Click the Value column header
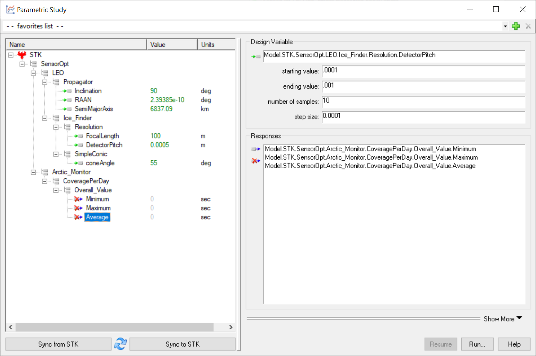 pyautogui.click(x=172, y=44)
